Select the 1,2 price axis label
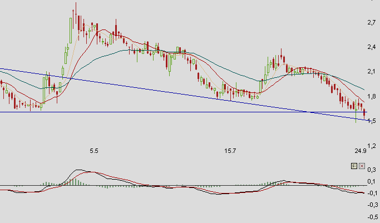380x223 pixels. tap(372, 145)
